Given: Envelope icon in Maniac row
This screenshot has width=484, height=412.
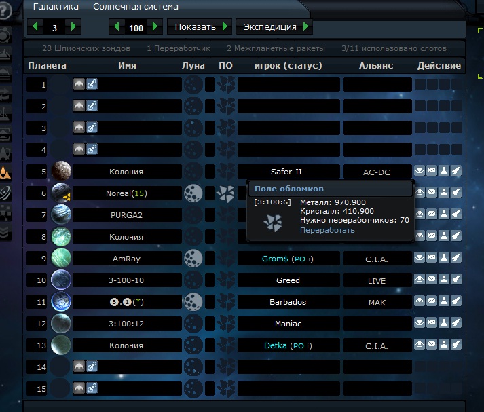Looking at the screenshot, I should (x=432, y=323).
